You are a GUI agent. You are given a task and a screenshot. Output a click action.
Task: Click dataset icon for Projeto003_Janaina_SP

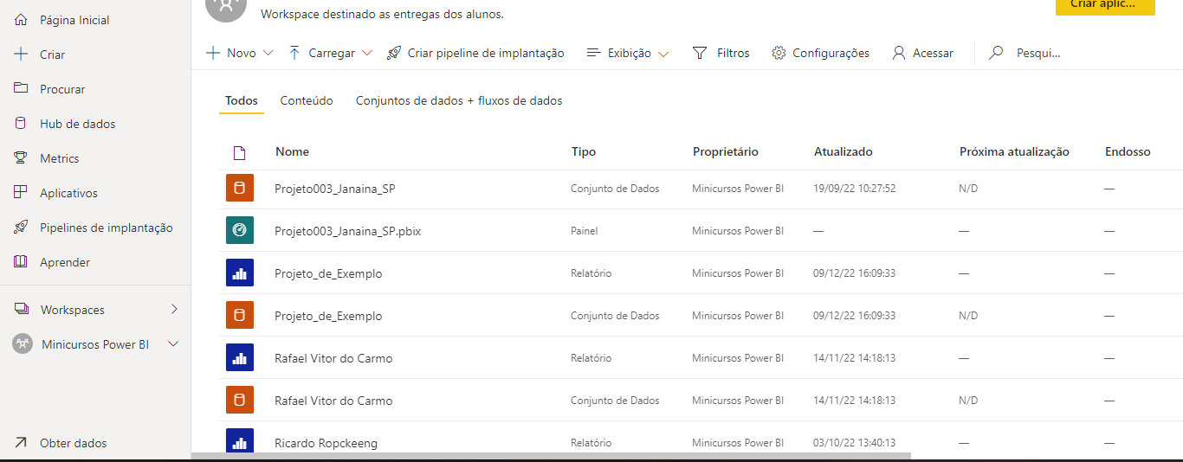240,189
